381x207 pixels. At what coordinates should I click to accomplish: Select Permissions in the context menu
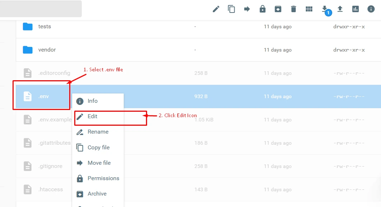click(x=103, y=178)
